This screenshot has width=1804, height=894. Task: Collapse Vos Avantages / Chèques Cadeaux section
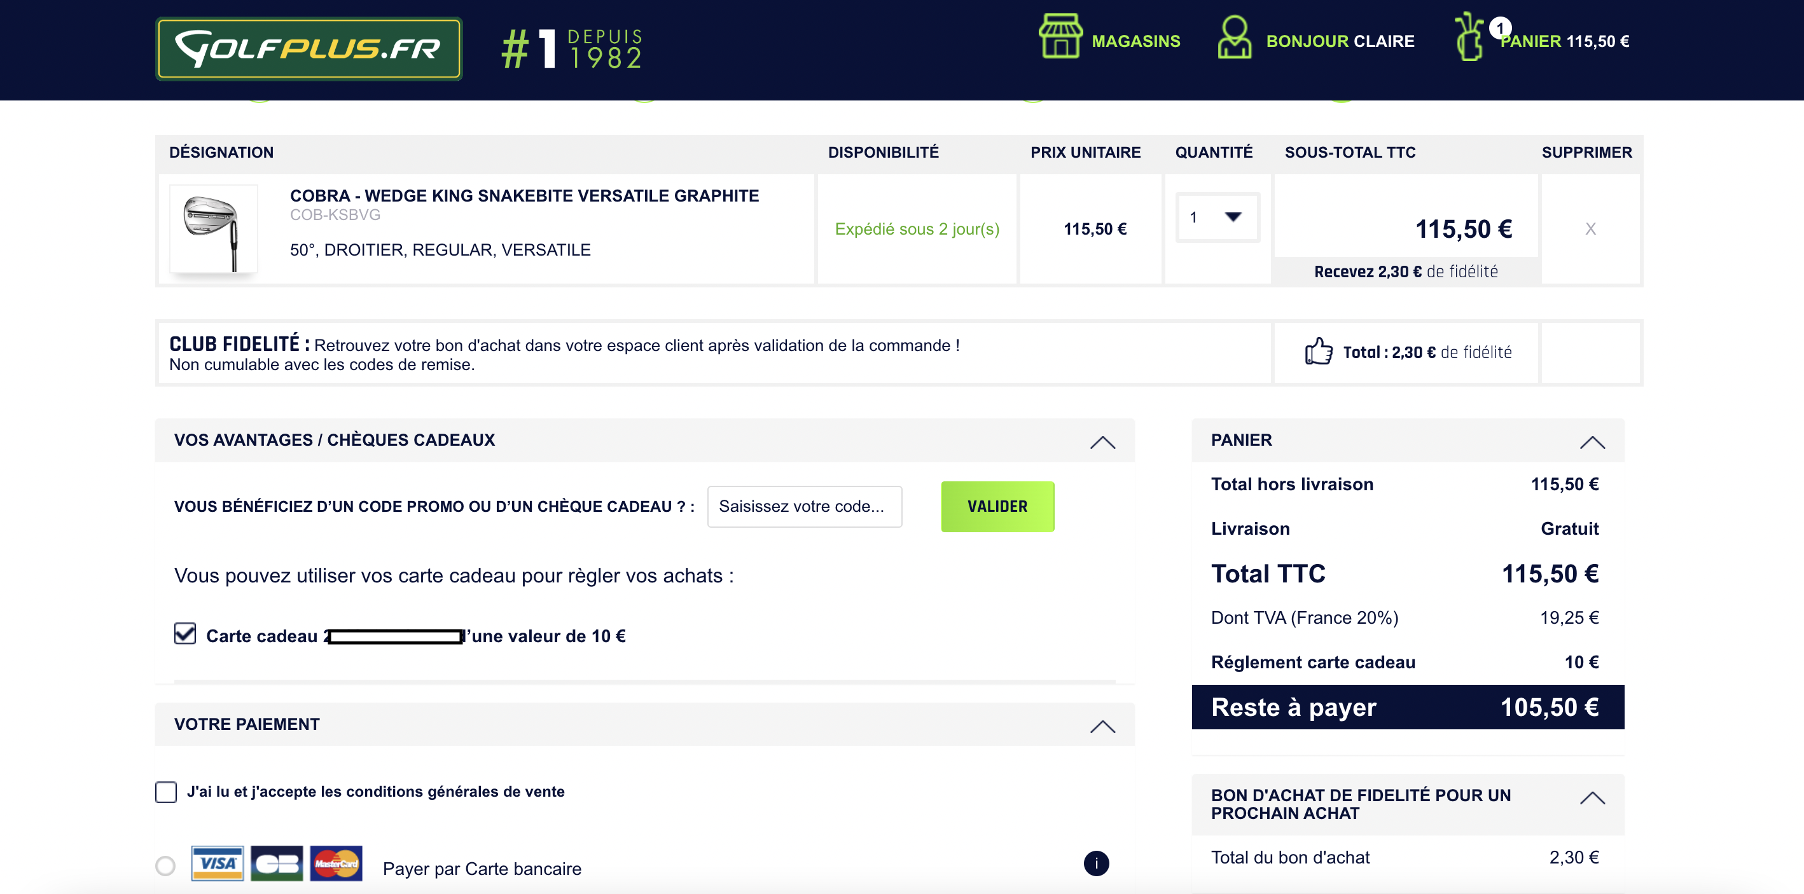(x=1102, y=442)
